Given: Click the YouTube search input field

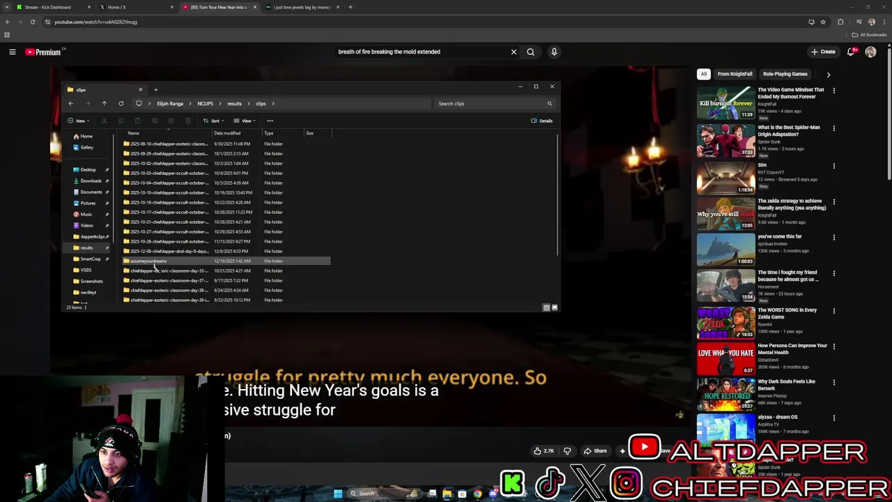Looking at the screenshot, I should pos(422,52).
